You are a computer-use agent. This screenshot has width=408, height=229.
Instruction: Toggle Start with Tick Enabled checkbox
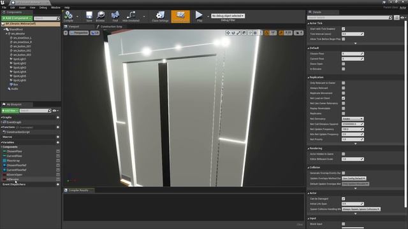point(344,29)
